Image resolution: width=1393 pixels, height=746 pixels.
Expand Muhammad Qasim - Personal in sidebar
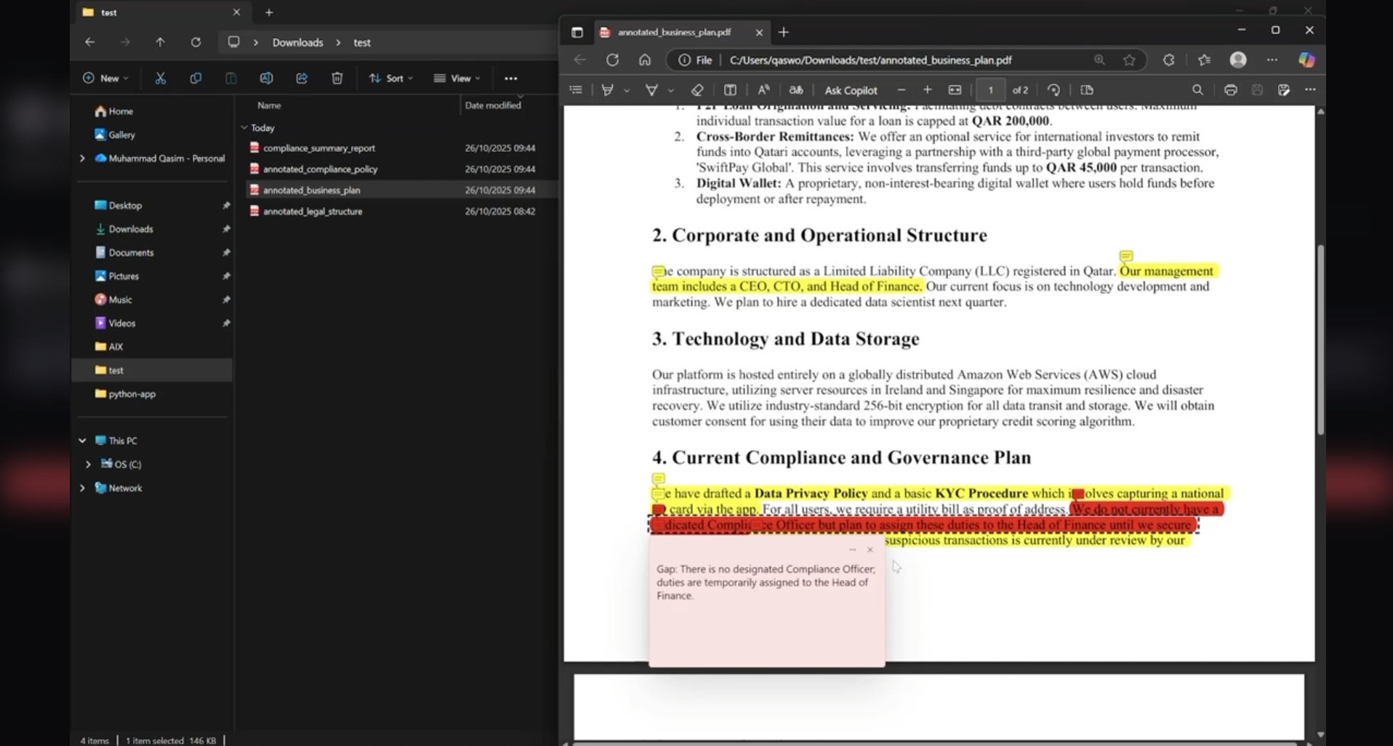[x=82, y=158]
